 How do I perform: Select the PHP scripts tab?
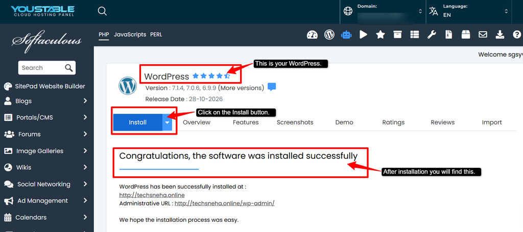coord(104,35)
